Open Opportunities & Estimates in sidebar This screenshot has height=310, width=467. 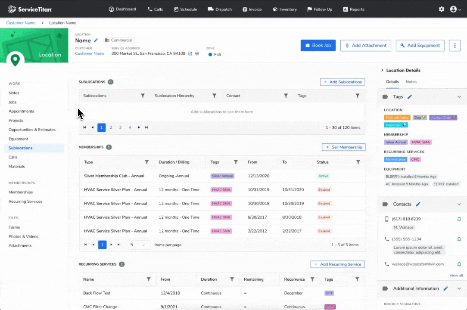click(x=32, y=130)
